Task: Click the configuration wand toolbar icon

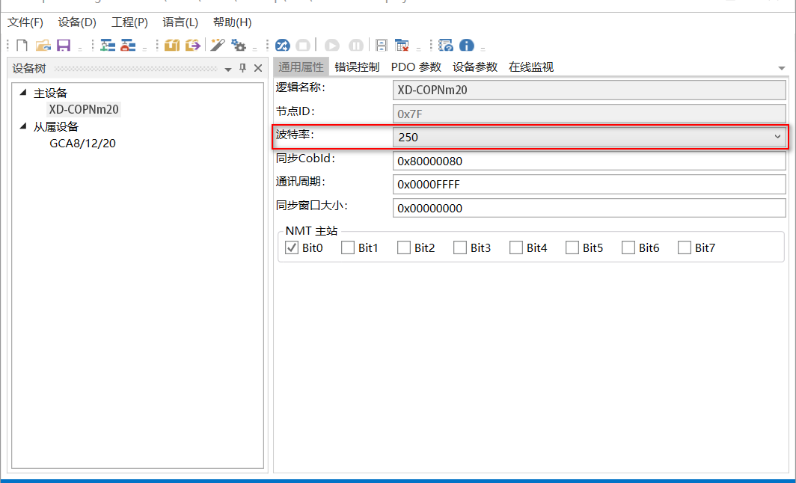Action: (x=218, y=45)
